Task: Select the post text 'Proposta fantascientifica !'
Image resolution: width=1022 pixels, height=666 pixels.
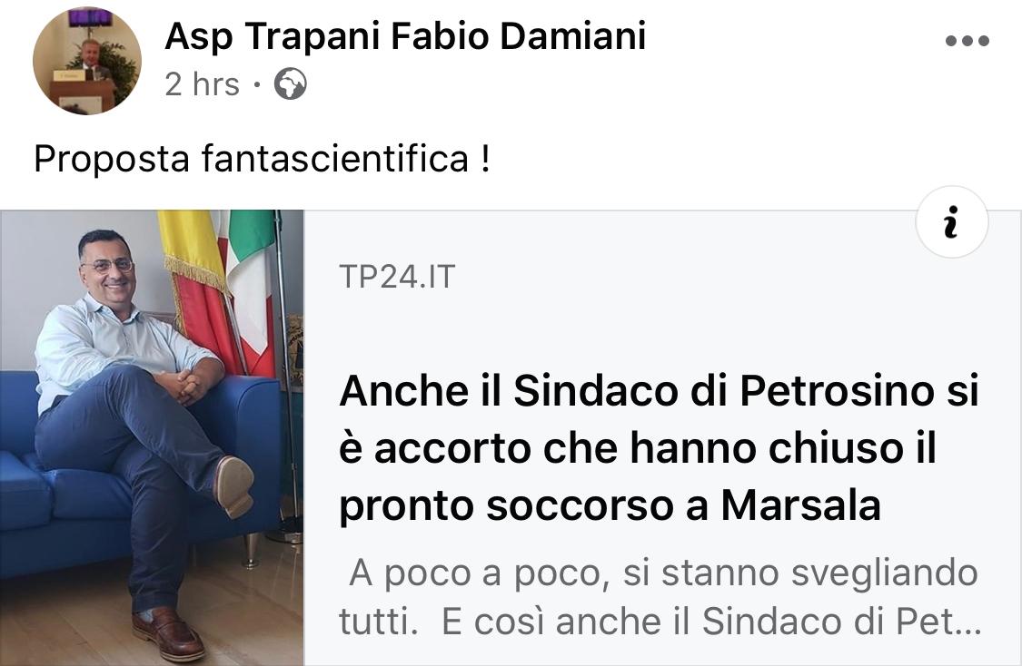Action: [262, 158]
